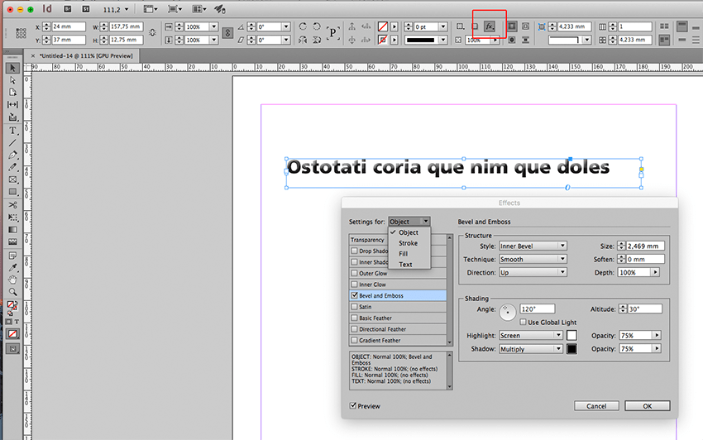This screenshot has width=703, height=440.
Task: Open the stroke weight 0 pt dropdown
Action: 443,27
